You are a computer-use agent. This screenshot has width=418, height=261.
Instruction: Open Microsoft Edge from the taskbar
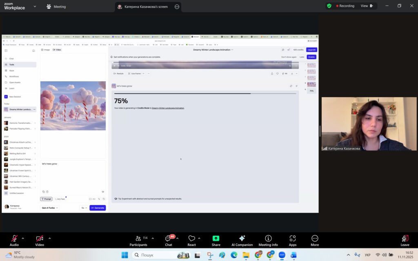click(234, 255)
